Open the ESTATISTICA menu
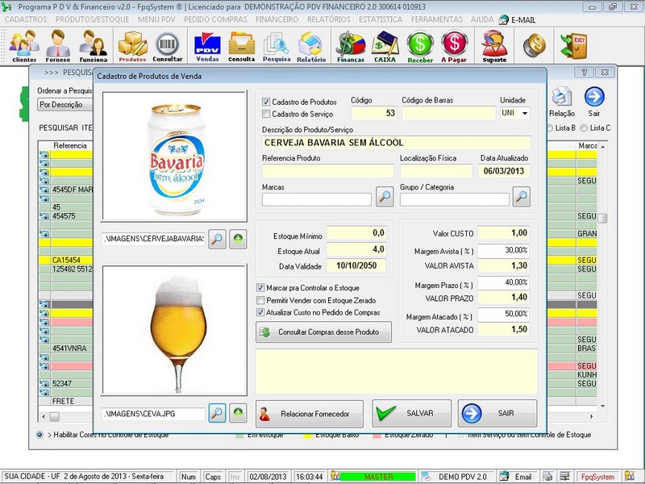This screenshot has height=484, width=645. point(381,19)
